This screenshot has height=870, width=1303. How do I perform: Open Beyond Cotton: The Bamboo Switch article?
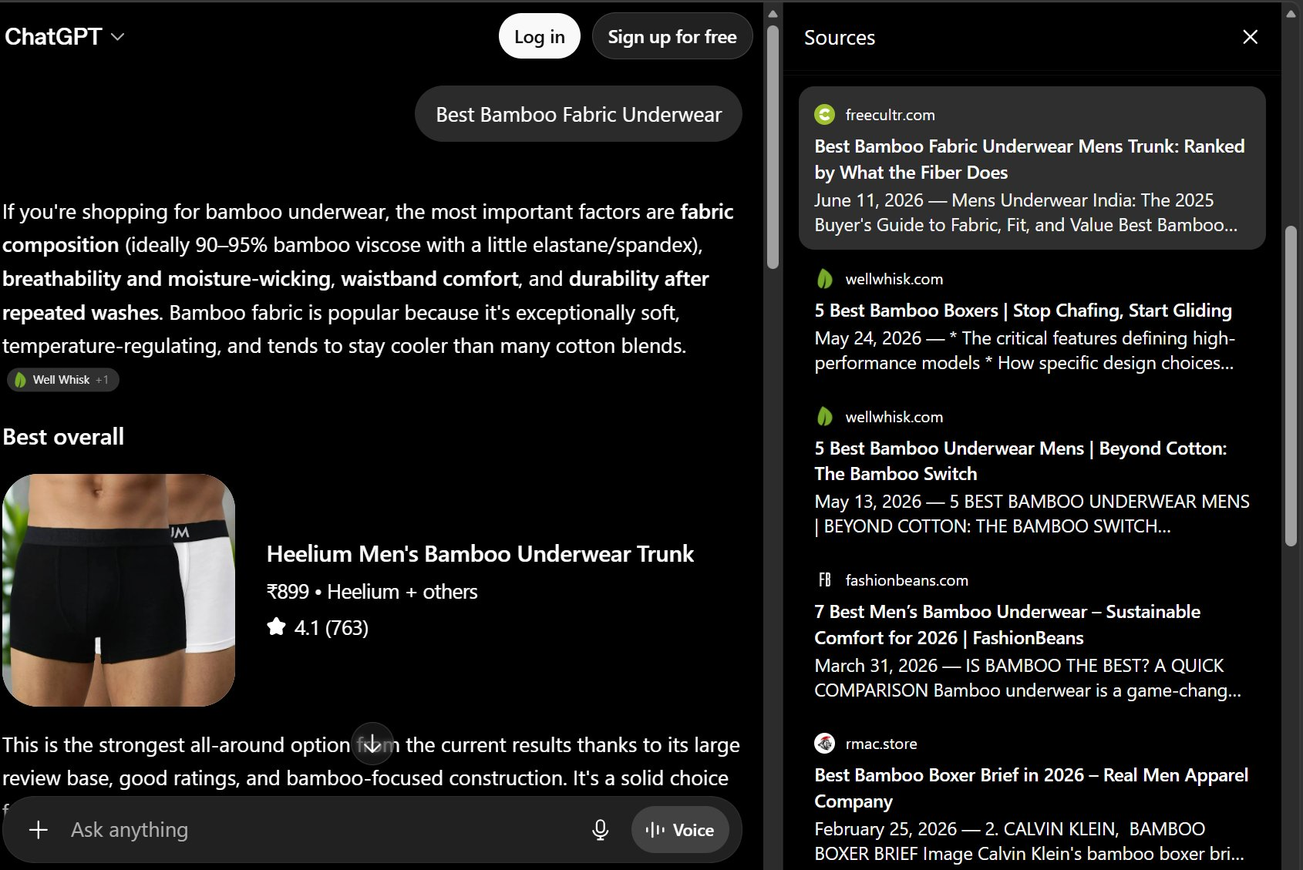point(1020,461)
